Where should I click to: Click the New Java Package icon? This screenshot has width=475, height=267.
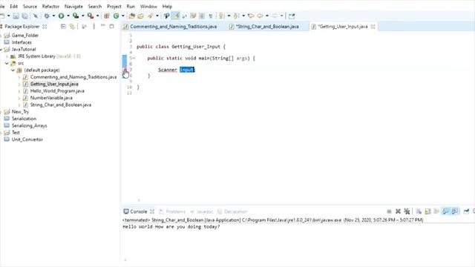(107, 16)
